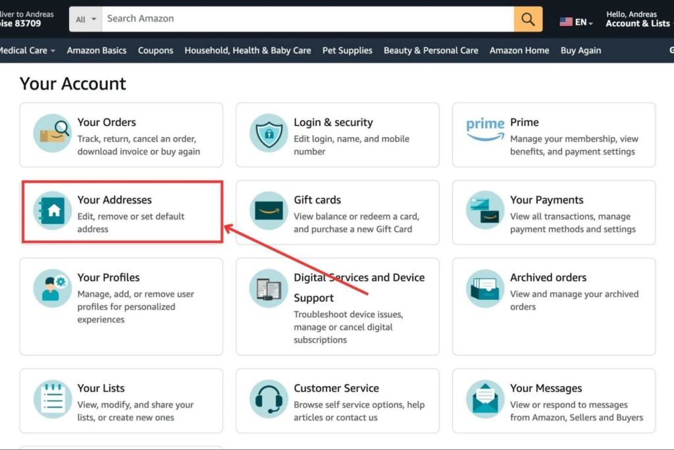Open the Archived orders title link
The image size is (674, 450).
tap(548, 277)
